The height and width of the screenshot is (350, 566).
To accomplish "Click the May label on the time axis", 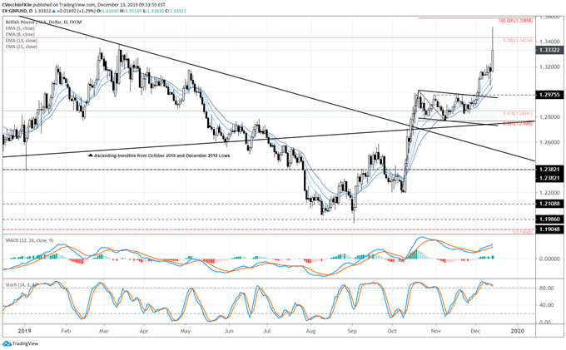I will pos(186,331).
